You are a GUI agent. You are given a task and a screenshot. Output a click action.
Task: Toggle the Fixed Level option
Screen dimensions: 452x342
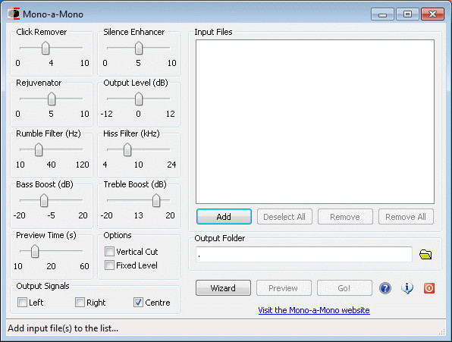(x=109, y=265)
